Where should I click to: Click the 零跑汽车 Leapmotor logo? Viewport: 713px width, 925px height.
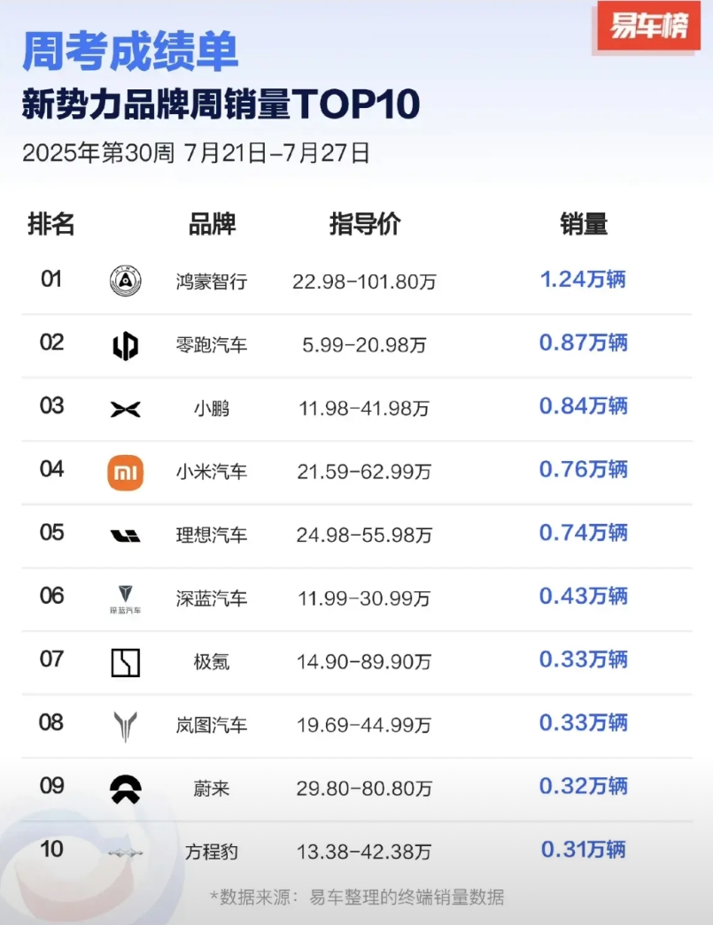click(x=126, y=345)
